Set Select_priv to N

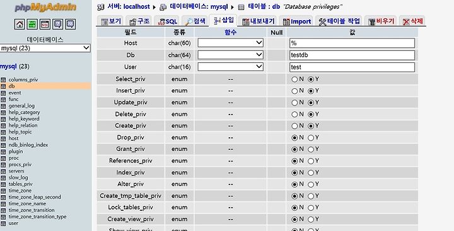pos(294,79)
